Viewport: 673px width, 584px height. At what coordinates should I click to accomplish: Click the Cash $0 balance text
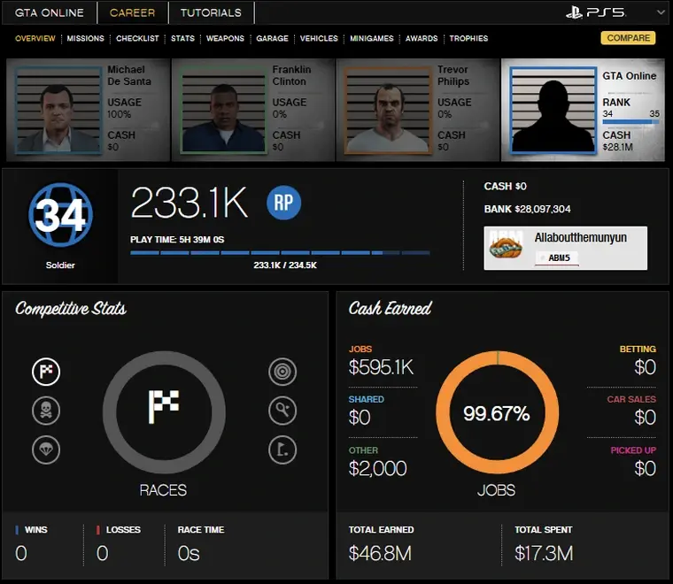click(505, 186)
